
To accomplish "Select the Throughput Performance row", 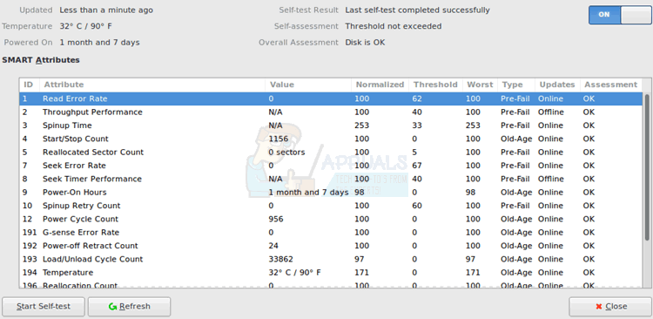I will (331, 112).
